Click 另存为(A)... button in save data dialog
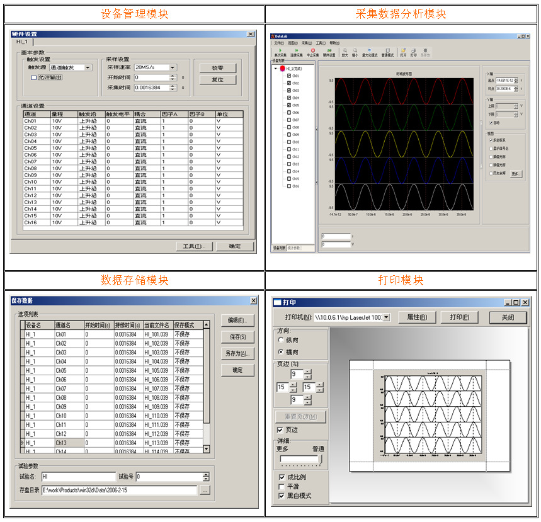 [237, 354]
